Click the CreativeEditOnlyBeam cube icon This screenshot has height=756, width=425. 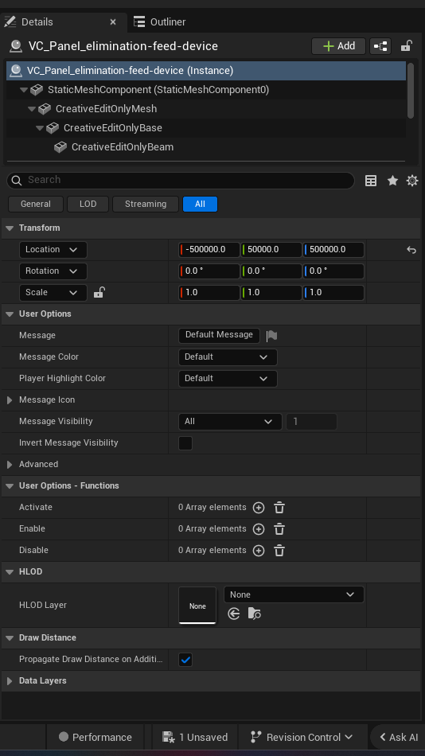pyautogui.click(x=60, y=147)
